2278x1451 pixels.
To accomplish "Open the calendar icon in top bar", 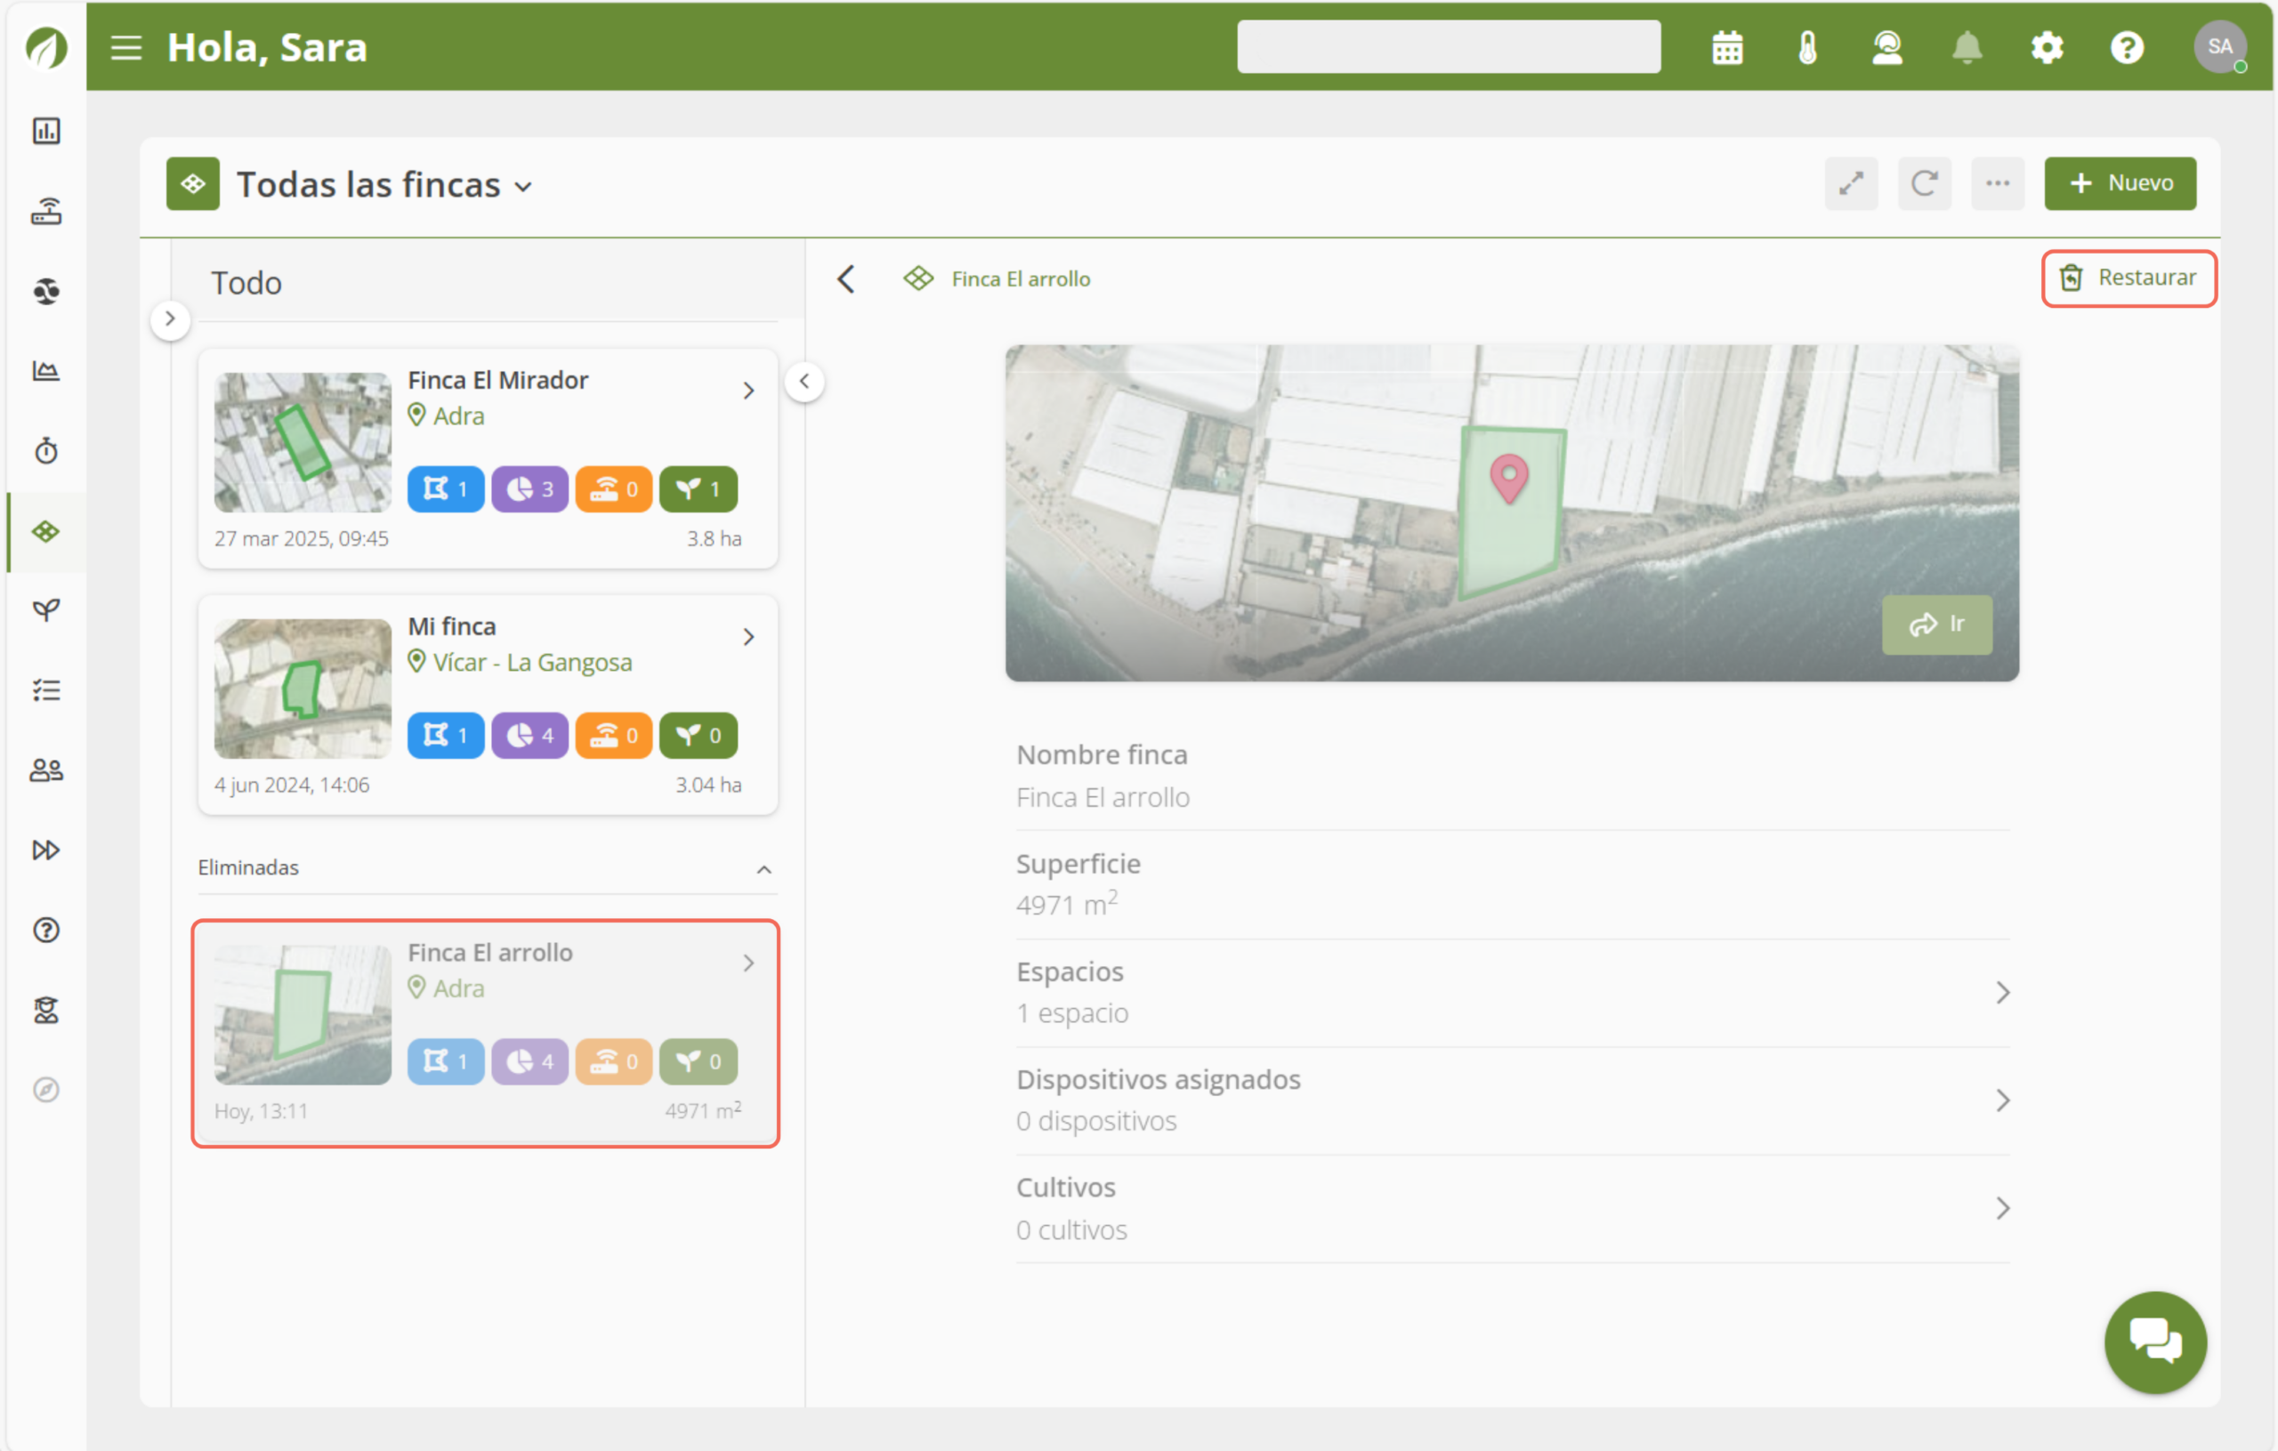I will [1727, 47].
